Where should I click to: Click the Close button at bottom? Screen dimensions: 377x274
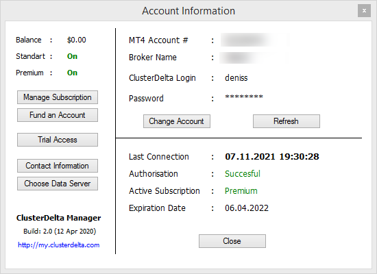(232, 241)
